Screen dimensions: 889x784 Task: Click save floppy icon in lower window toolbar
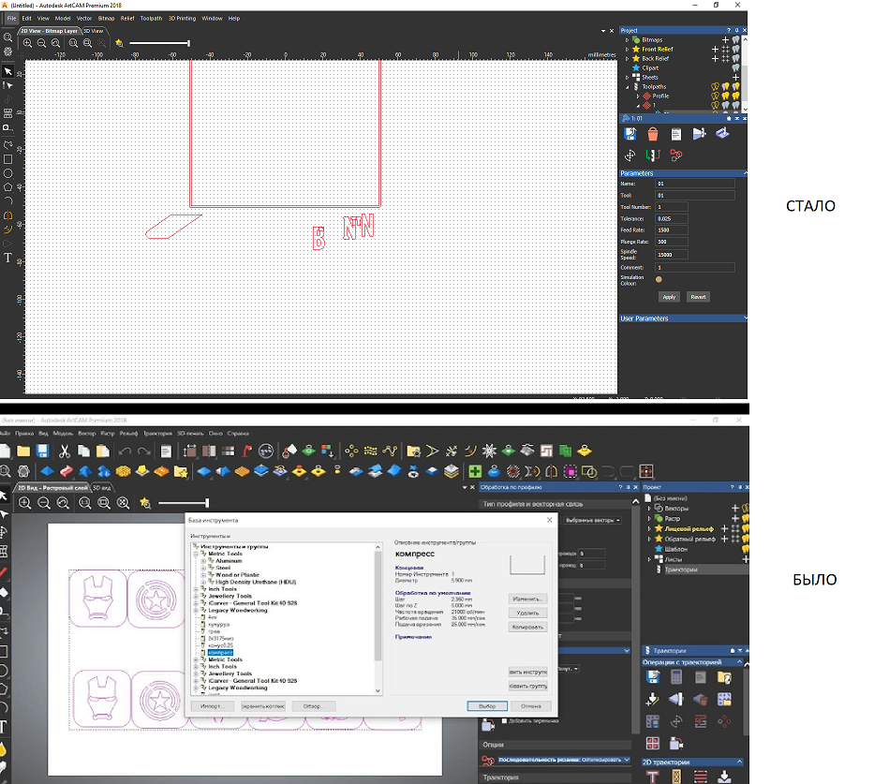pos(42,451)
